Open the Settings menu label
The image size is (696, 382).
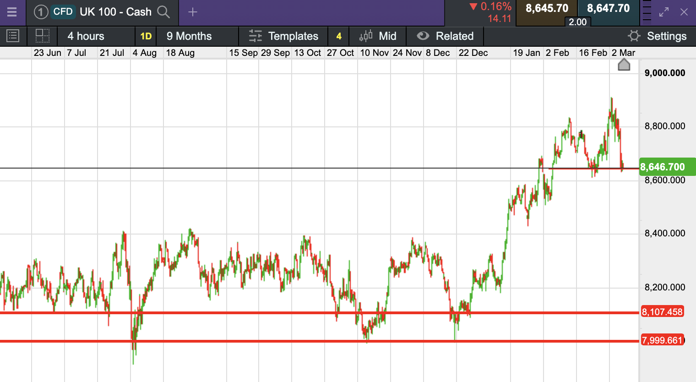[667, 36]
